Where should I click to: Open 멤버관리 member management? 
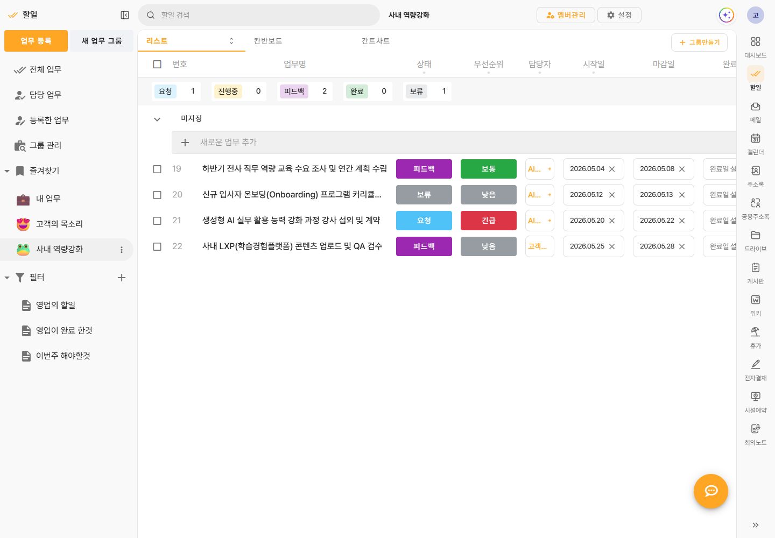click(566, 15)
